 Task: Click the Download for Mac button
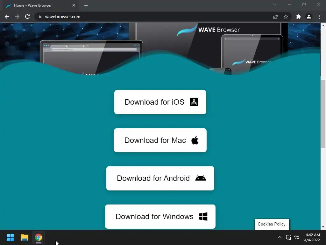coord(160,140)
